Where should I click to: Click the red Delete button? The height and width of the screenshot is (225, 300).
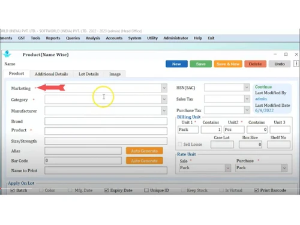point(255,64)
